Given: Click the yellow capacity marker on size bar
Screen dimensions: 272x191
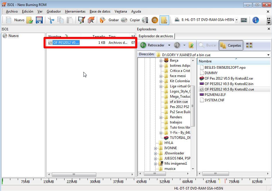Looking at the screenshot, I should (x=220, y=181).
